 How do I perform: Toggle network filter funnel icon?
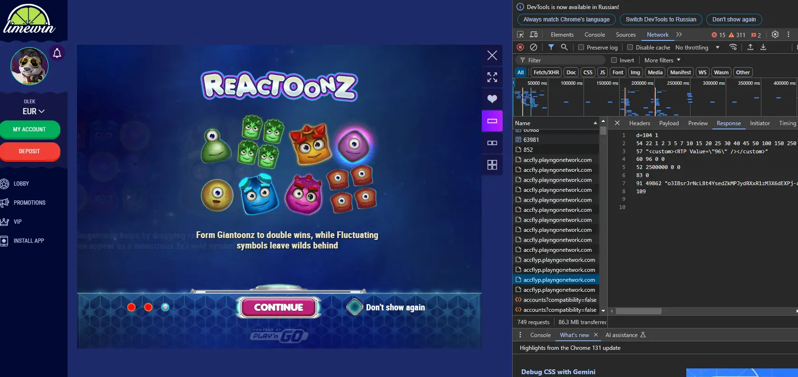[x=551, y=47]
